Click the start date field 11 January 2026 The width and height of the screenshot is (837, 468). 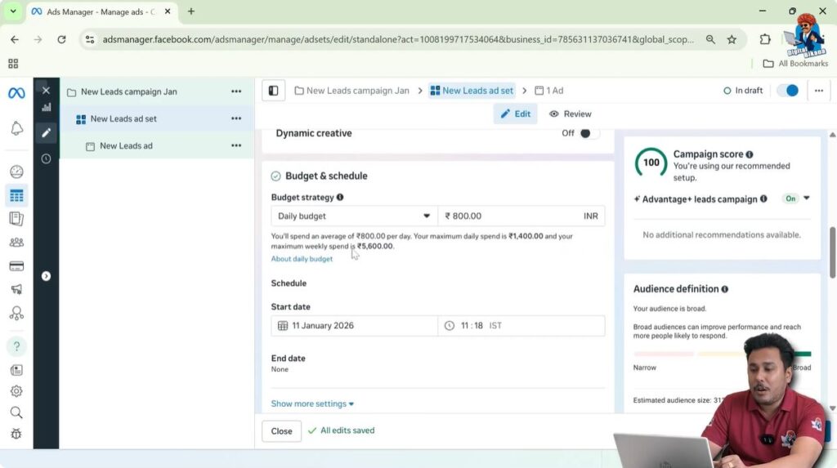[354, 326]
